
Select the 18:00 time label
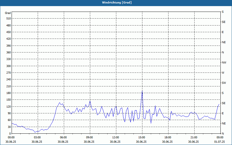coord(168,137)
